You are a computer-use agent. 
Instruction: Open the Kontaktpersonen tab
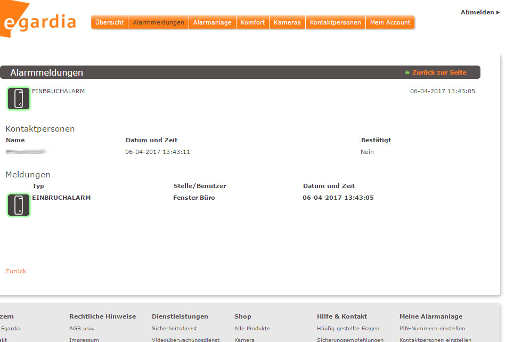(x=336, y=22)
